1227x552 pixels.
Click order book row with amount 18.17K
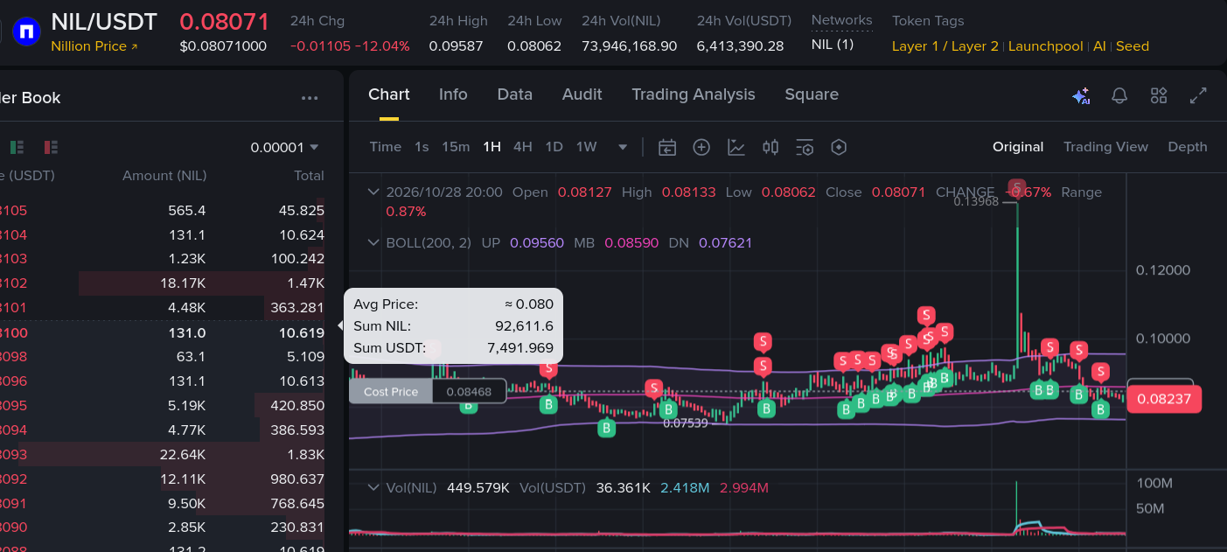tap(163, 283)
